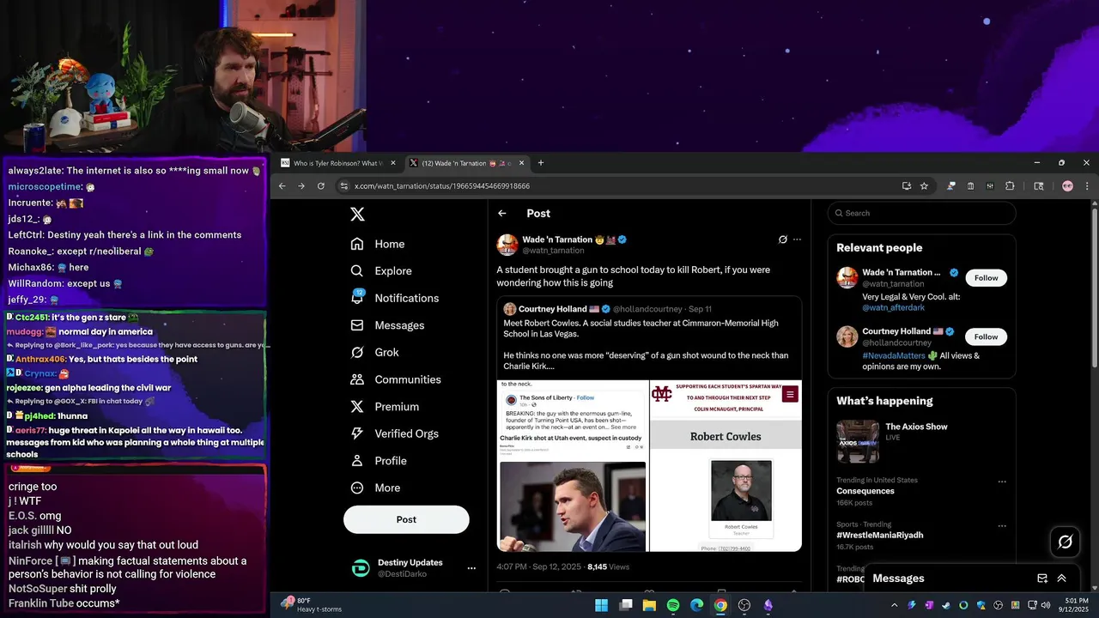Open Microsoft Edge from taskbar
The width and height of the screenshot is (1099, 618).
(697, 605)
